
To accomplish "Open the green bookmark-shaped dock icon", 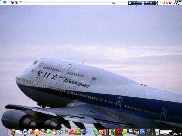I will tap(125, 132).
